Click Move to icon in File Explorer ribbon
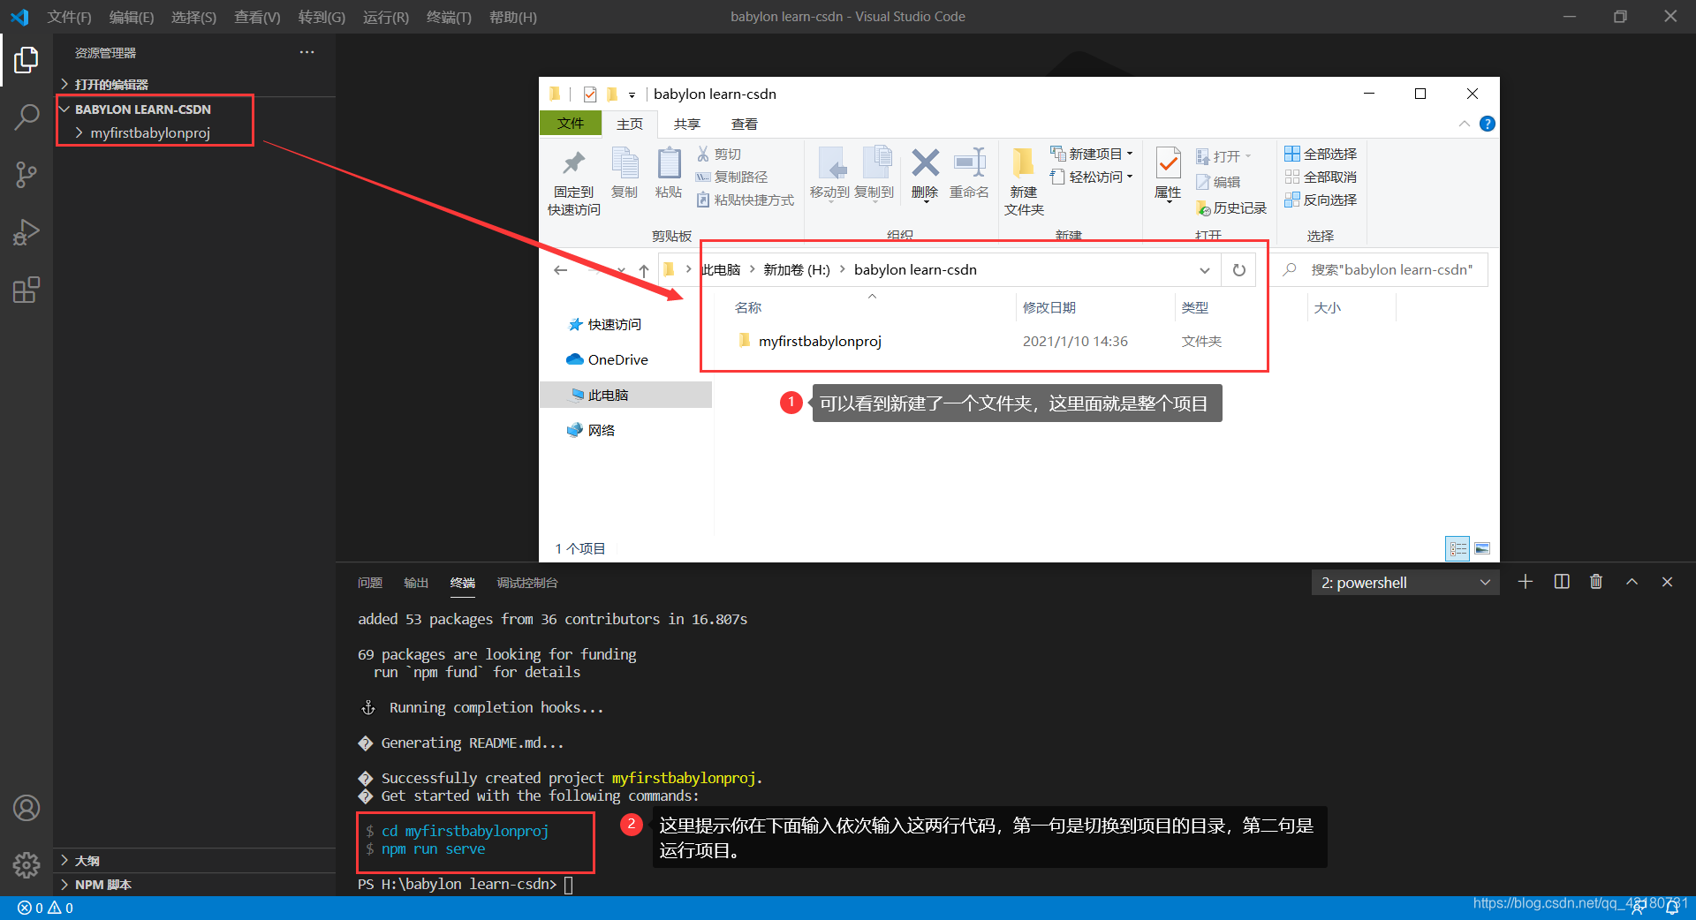The width and height of the screenshot is (1696, 920). coord(829,174)
